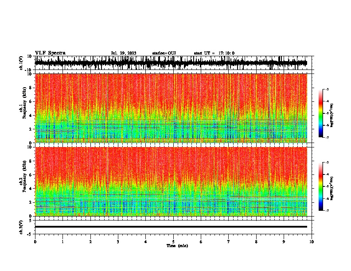
Task: Click the "-10" tick on ch.1(V) axis
Action: point(29,70)
